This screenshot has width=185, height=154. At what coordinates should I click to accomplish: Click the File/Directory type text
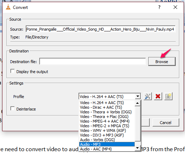37,37
